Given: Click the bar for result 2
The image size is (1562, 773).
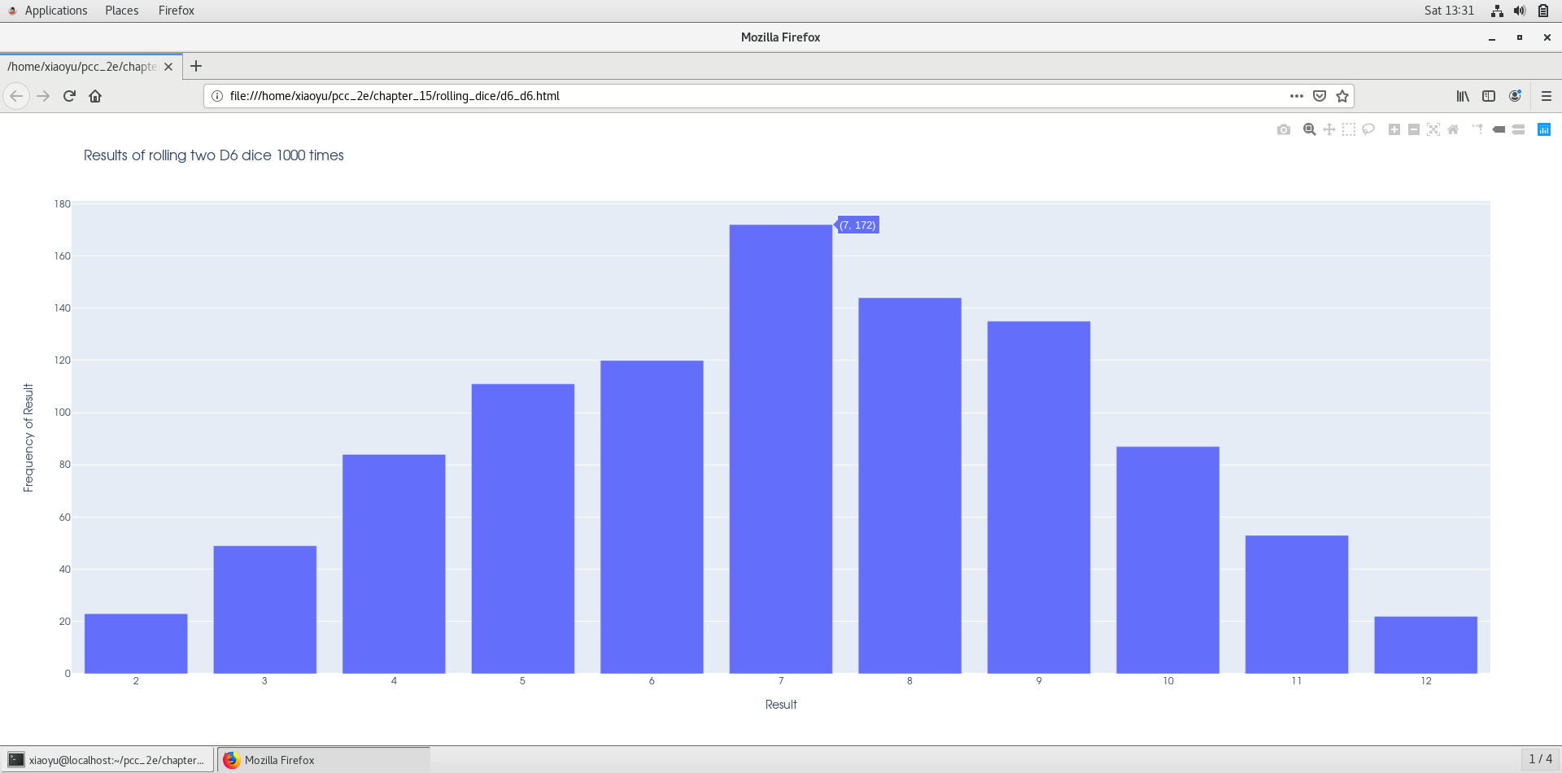Looking at the screenshot, I should coord(136,644).
